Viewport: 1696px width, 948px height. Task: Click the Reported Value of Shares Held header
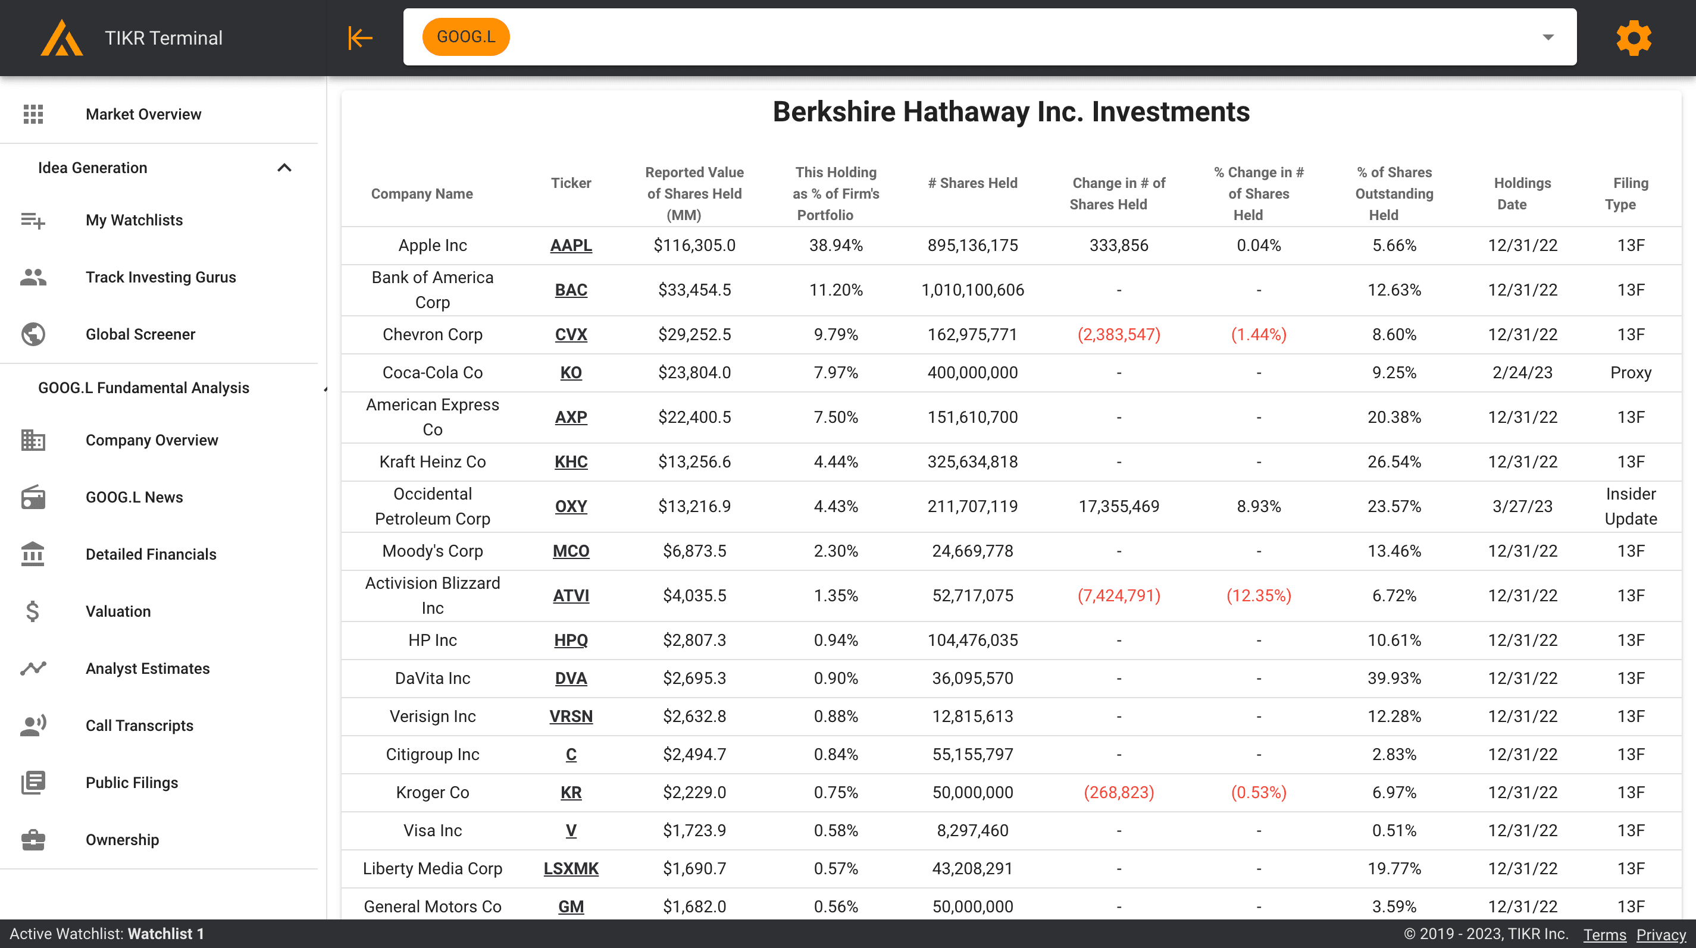point(694,193)
